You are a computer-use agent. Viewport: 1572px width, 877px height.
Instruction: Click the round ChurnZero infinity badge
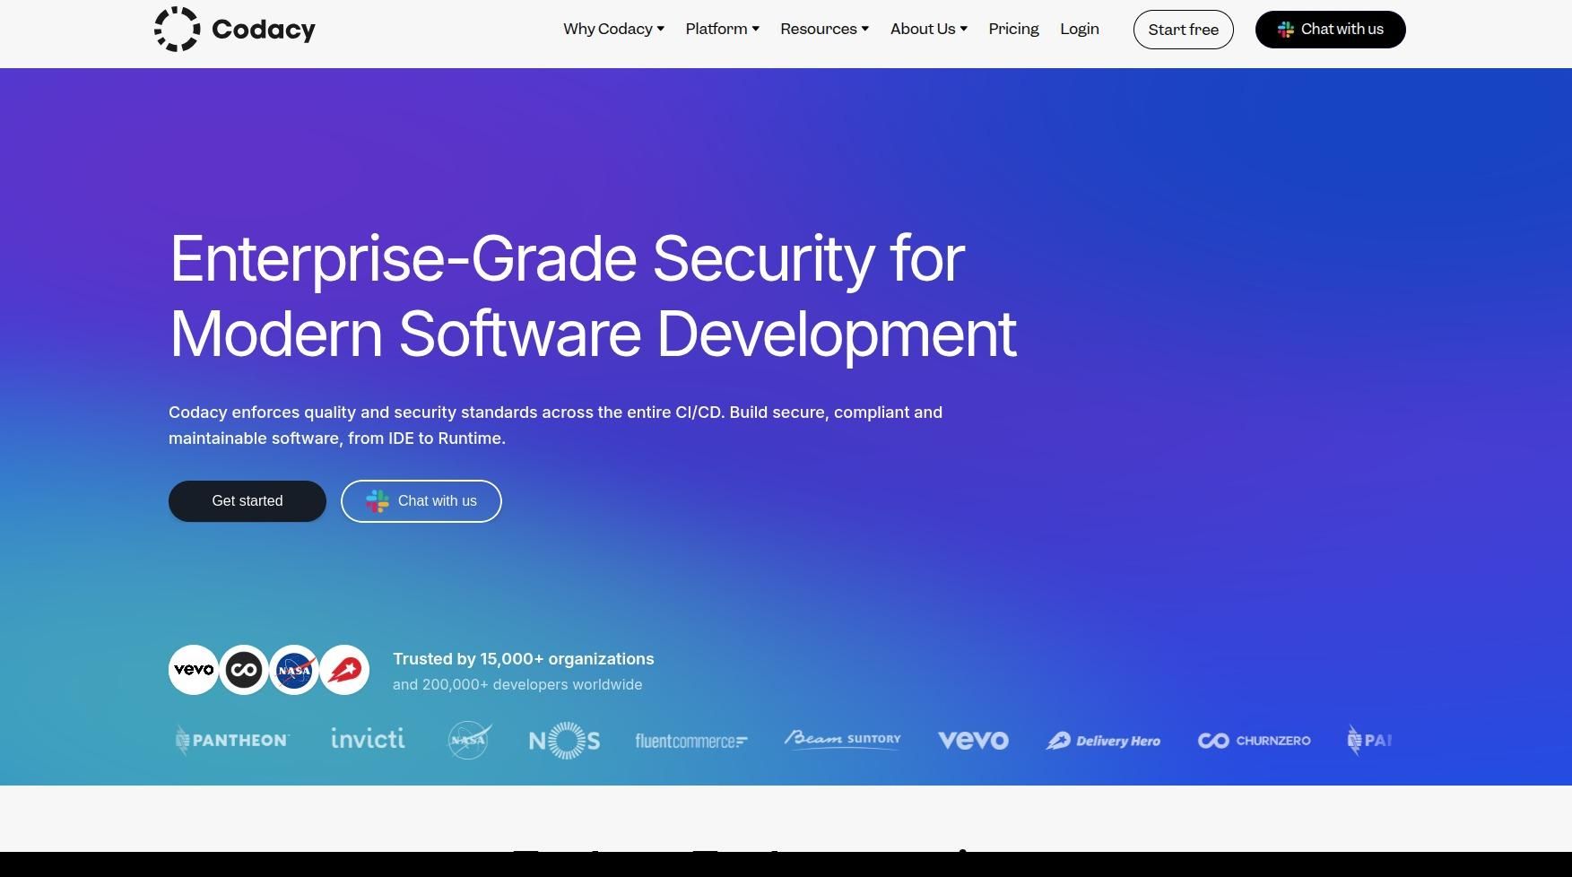click(x=244, y=670)
